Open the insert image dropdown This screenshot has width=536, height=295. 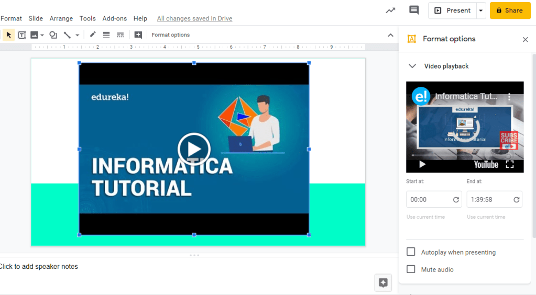pyautogui.click(x=42, y=35)
